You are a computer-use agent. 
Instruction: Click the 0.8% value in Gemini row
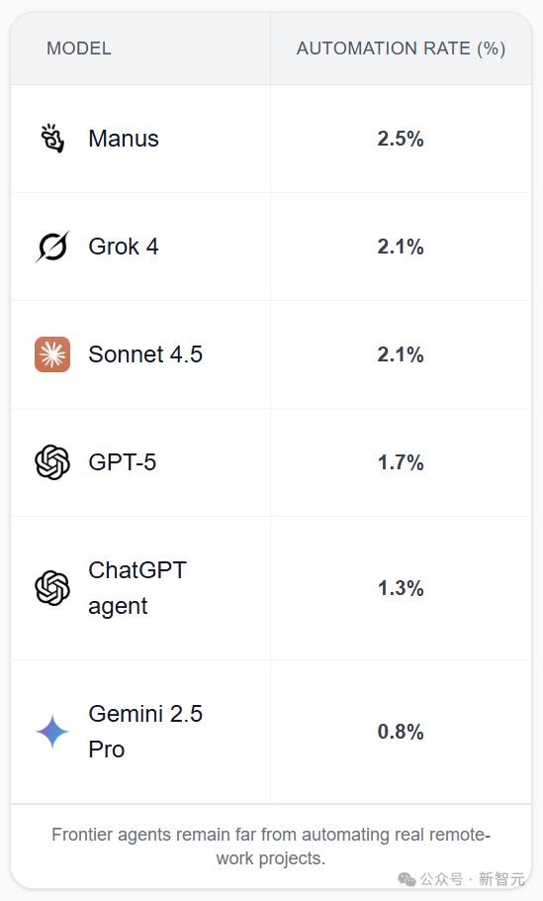click(401, 732)
